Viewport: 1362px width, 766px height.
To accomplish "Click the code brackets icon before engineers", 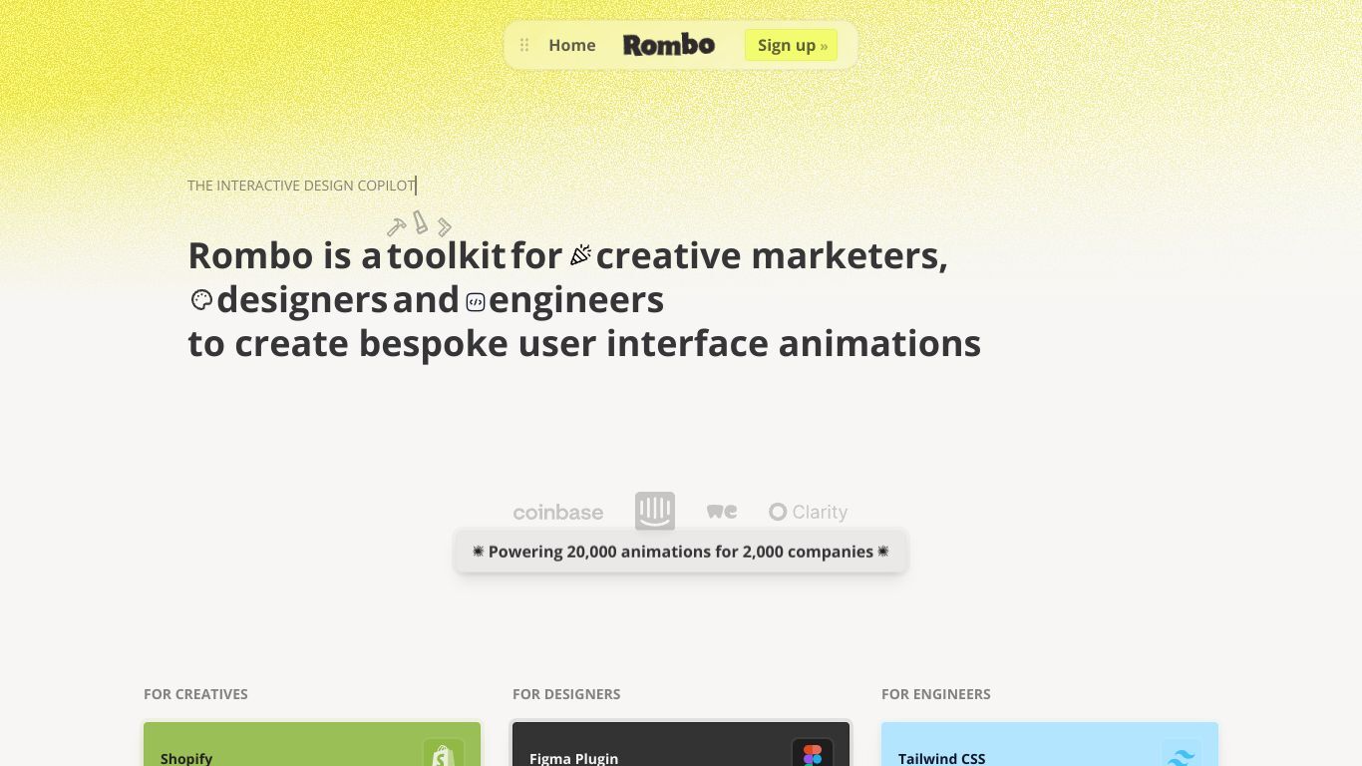I will click(x=476, y=302).
